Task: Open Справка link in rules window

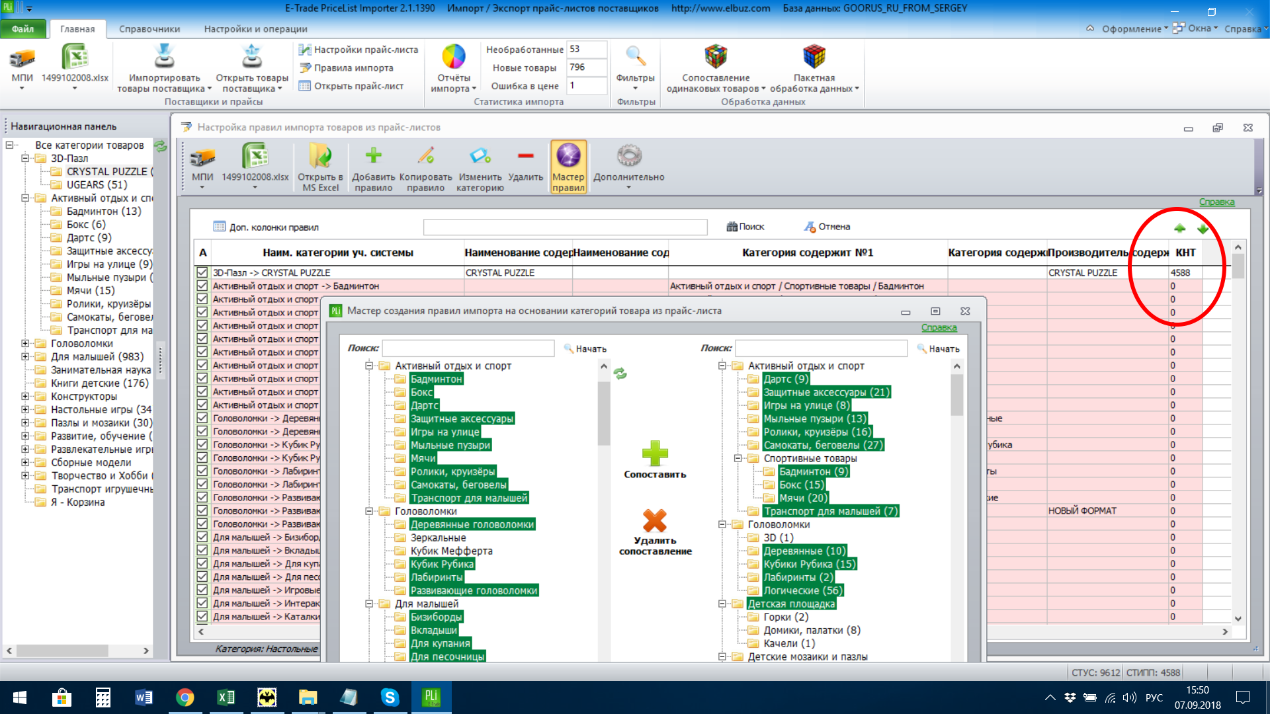Action: pos(1216,202)
